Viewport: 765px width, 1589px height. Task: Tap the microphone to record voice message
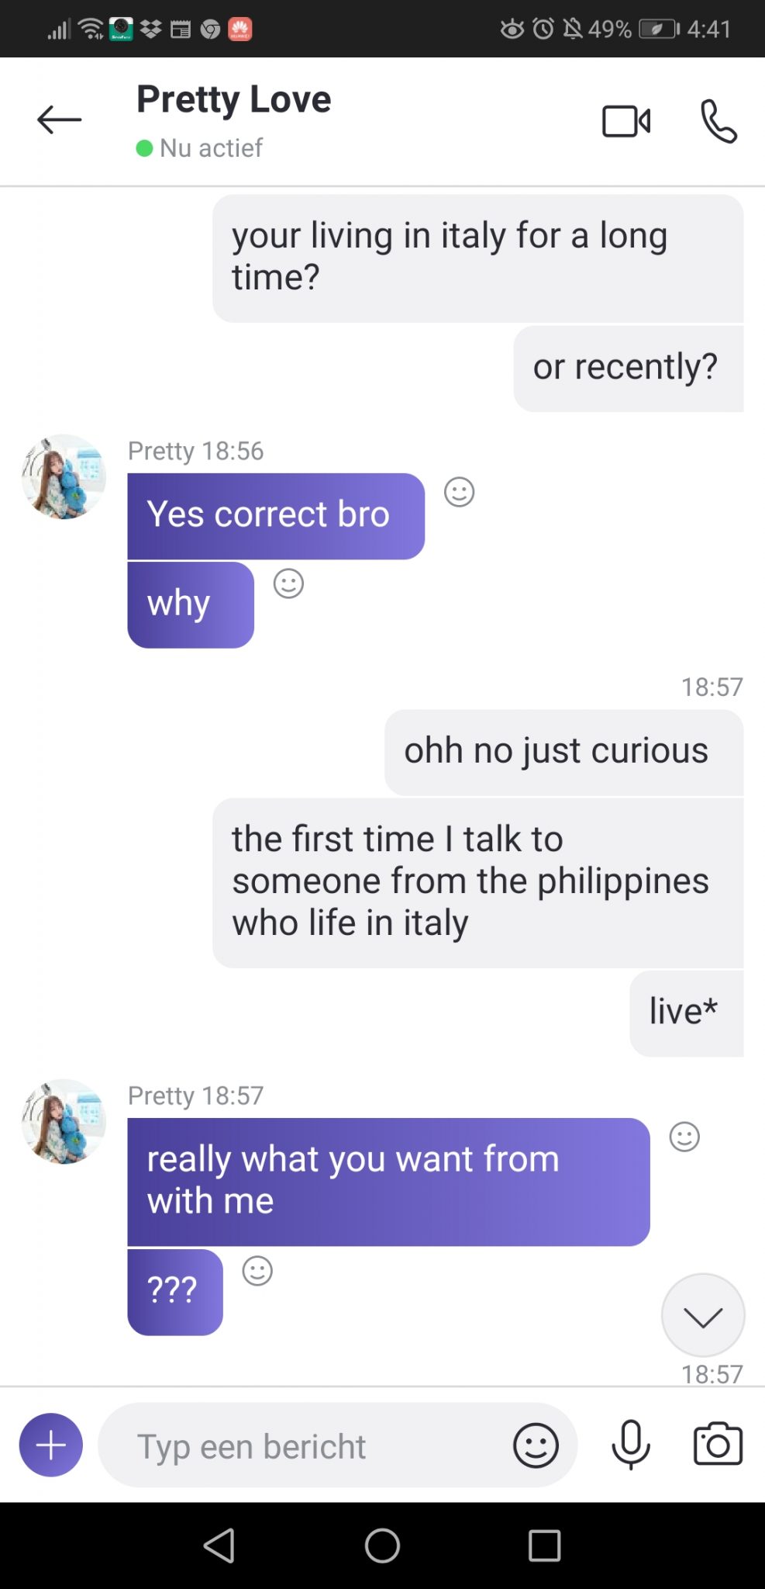631,1445
